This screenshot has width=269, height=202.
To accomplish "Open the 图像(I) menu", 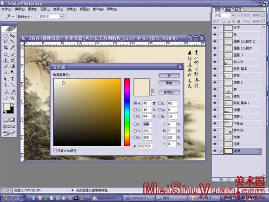I will (32, 9).
